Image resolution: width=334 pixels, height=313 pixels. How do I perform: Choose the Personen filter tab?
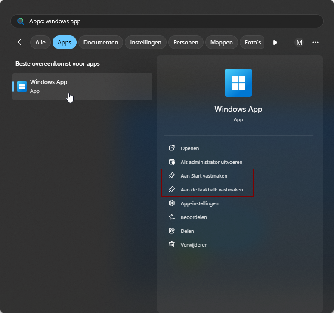point(186,42)
